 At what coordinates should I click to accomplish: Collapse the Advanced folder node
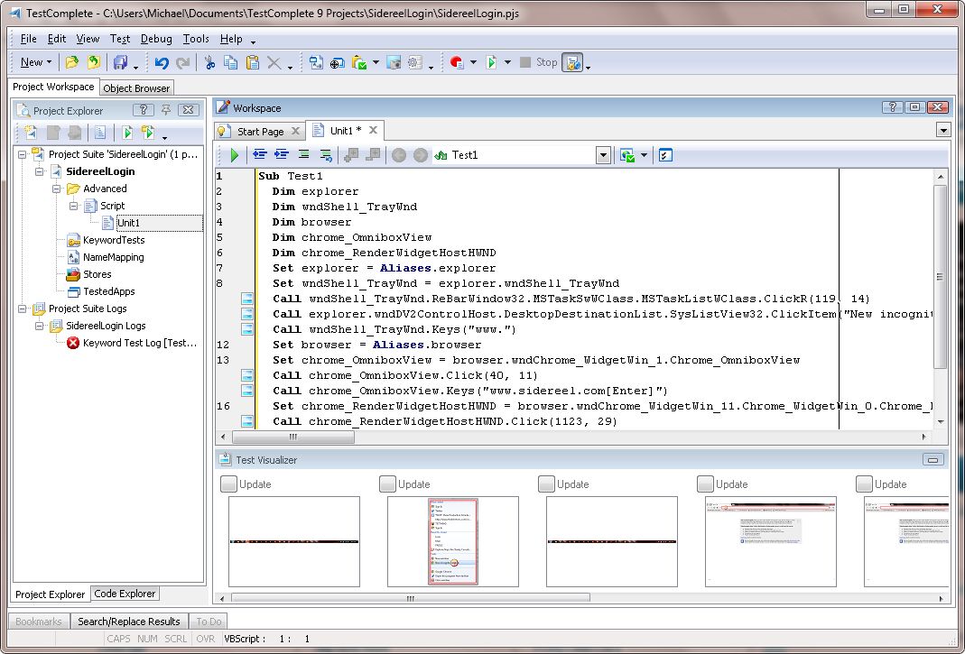point(56,189)
